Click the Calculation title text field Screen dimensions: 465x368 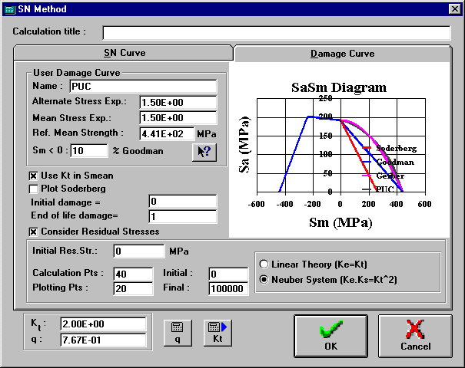276,32
